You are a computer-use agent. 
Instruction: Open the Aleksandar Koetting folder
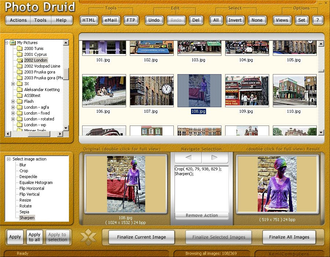(42, 90)
